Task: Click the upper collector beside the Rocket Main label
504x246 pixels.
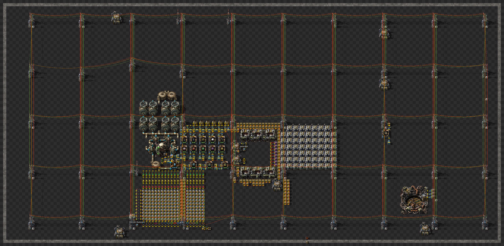Action: 236,147
